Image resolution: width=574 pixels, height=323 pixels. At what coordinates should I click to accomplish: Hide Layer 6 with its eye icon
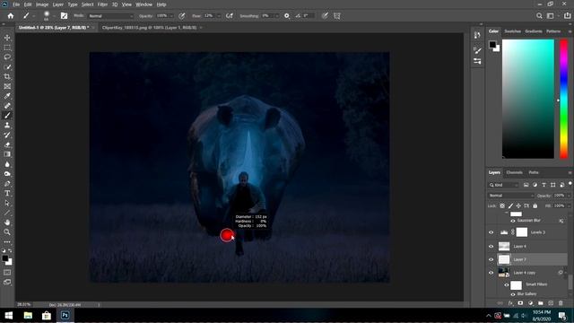tap(491, 247)
